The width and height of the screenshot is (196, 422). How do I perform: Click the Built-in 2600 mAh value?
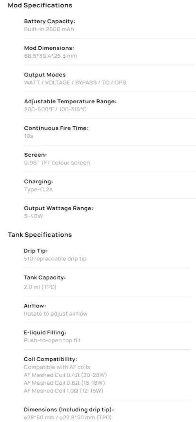[x=49, y=29]
